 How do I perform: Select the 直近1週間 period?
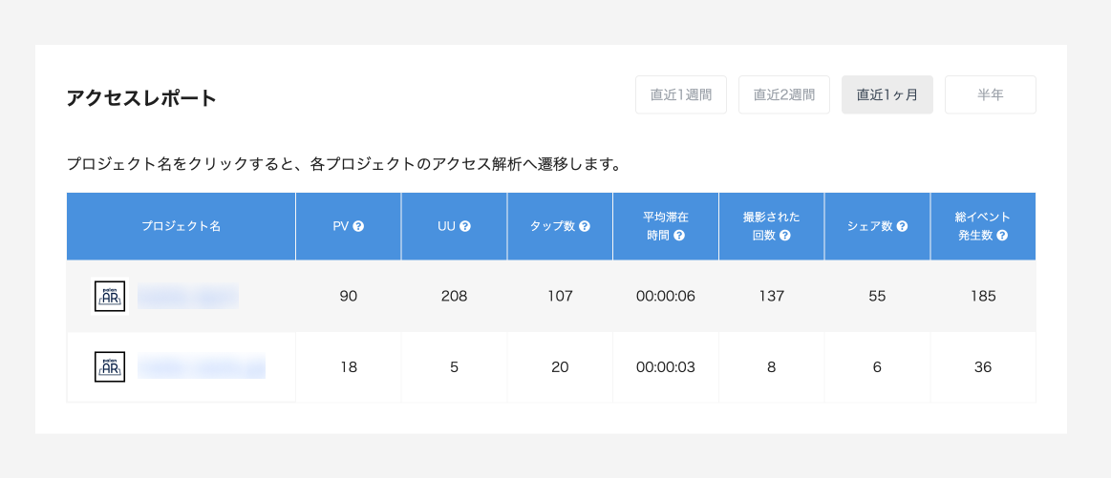pyautogui.click(x=681, y=95)
